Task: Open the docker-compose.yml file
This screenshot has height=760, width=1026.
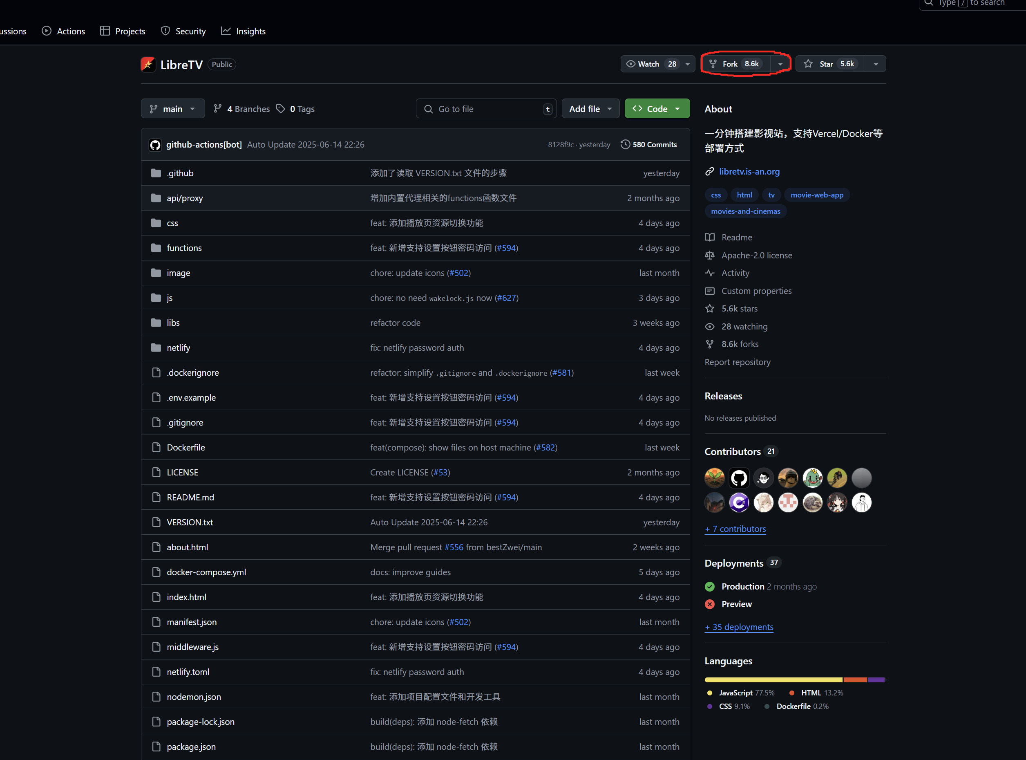Action: coord(206,572)
